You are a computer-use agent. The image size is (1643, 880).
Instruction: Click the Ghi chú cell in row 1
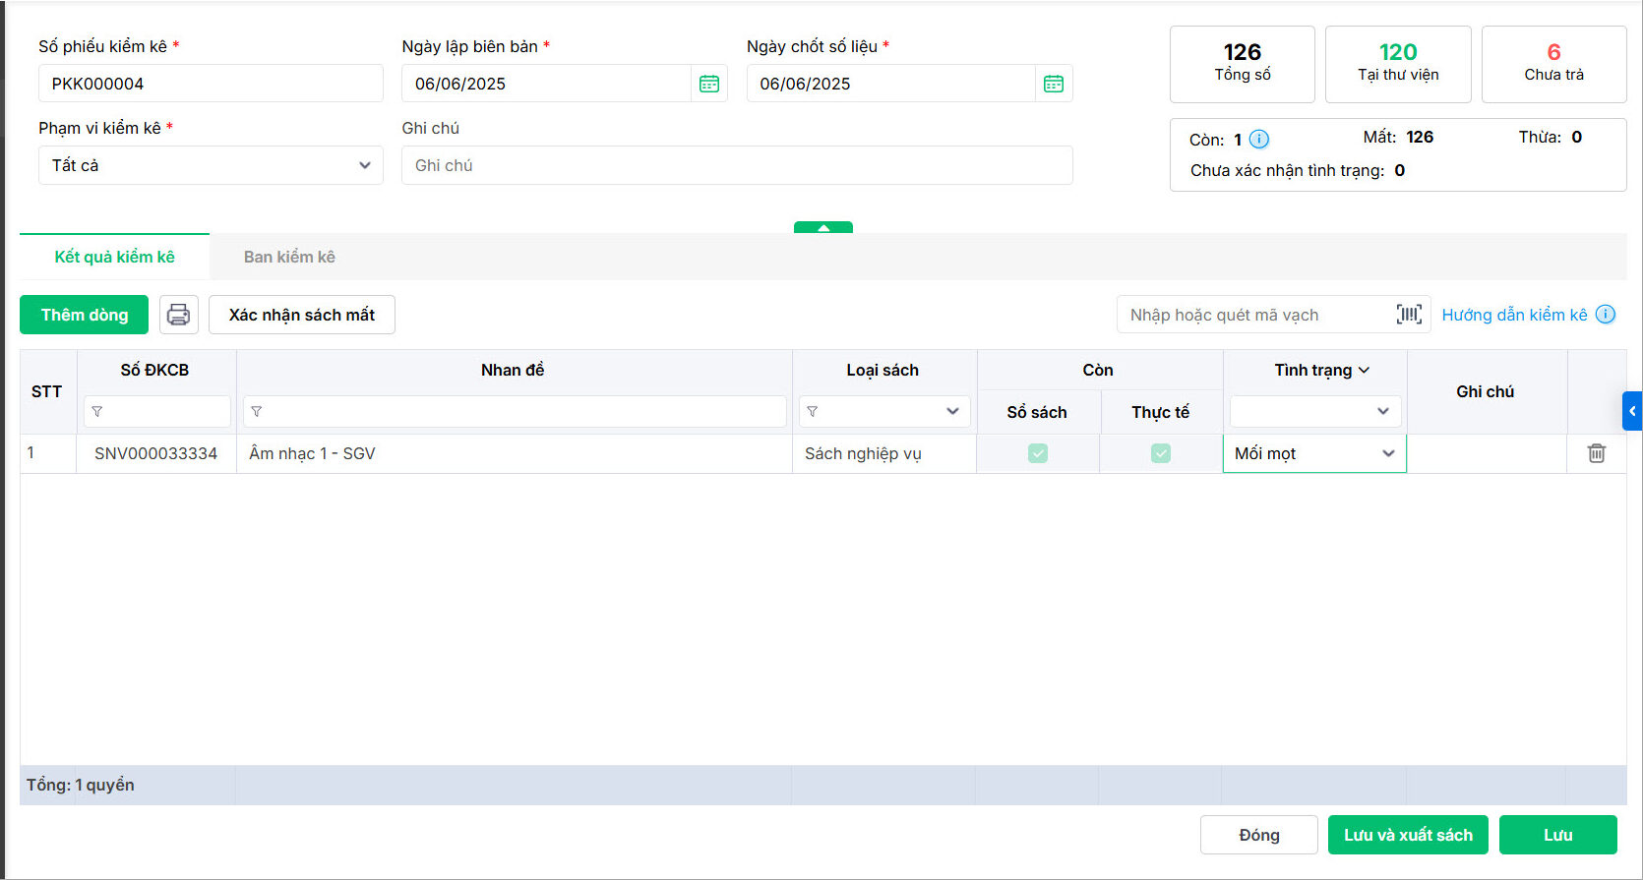coord(1487,453)
